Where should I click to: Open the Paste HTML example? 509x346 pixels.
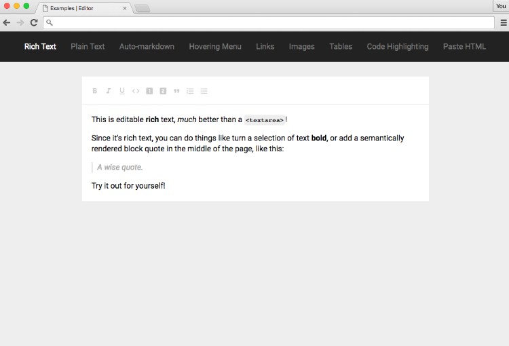point(464,47)
